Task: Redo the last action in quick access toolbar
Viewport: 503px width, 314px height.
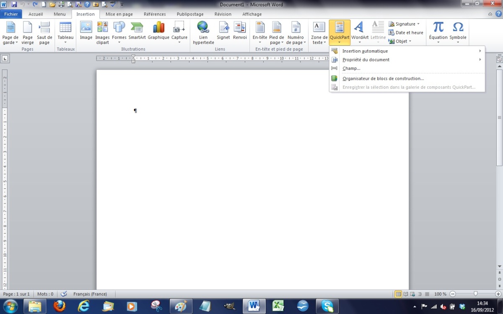Action: pos(35,5)
